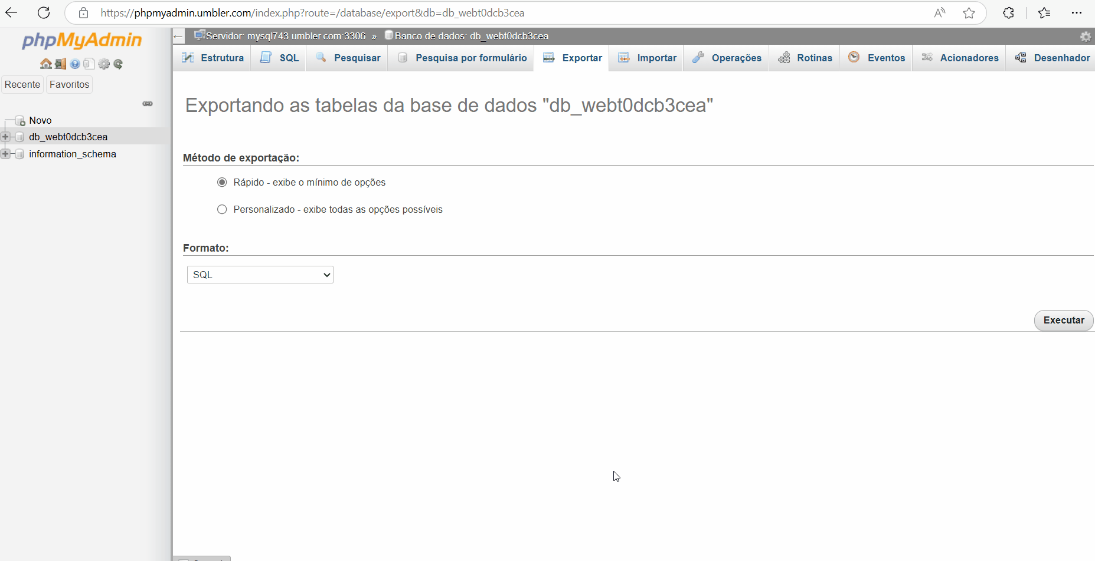
Task: Click the Favoritos button in sidebar
Action: (x=69, y=84)
